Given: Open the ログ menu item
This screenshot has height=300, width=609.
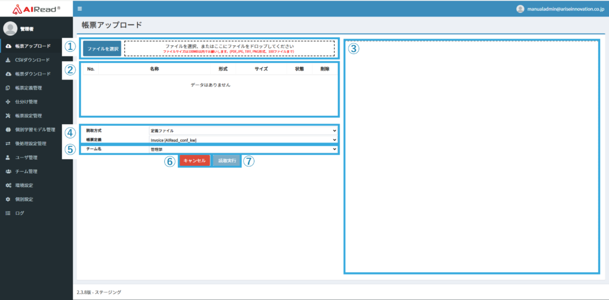Looking at the screenshot, I should tap(20, 213).
